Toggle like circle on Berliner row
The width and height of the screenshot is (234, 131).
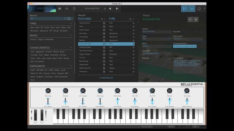pyautogui.click(x=133, y=40)
